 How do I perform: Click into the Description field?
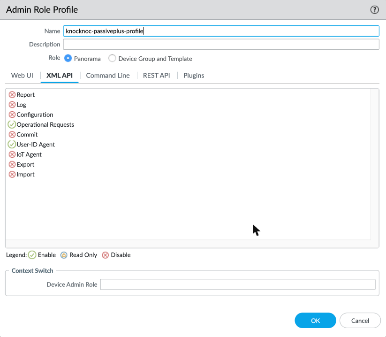pyautogui.click(x=221, y=44)
